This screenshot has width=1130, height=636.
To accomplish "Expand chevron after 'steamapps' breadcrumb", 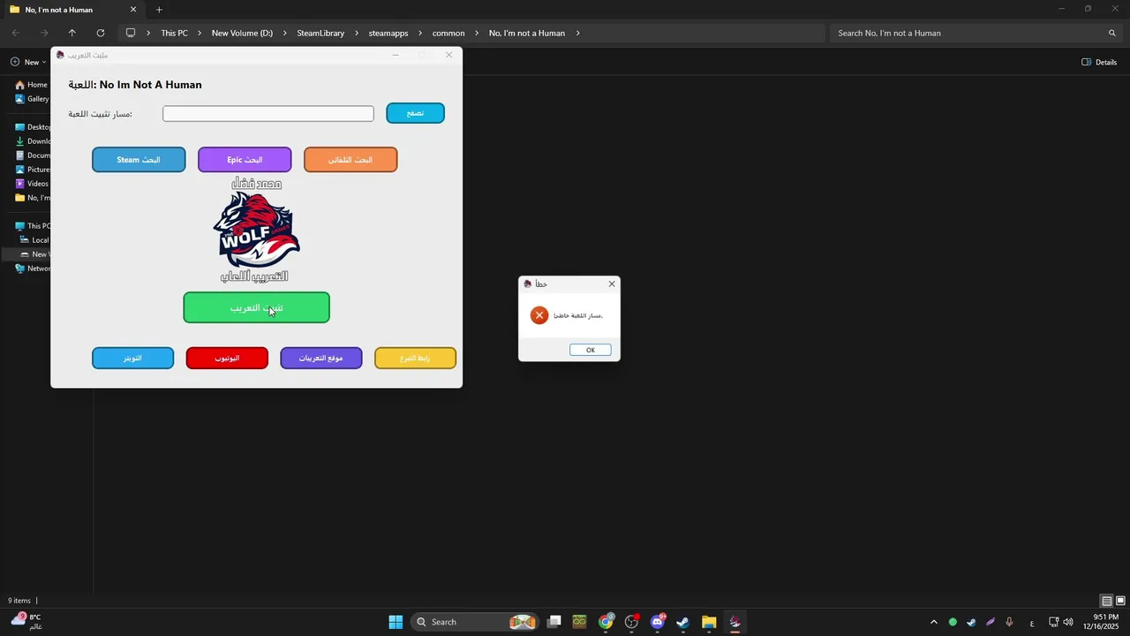I will tap(420, 33).
